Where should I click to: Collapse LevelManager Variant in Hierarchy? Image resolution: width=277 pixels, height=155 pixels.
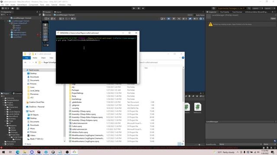pos(8,21)
